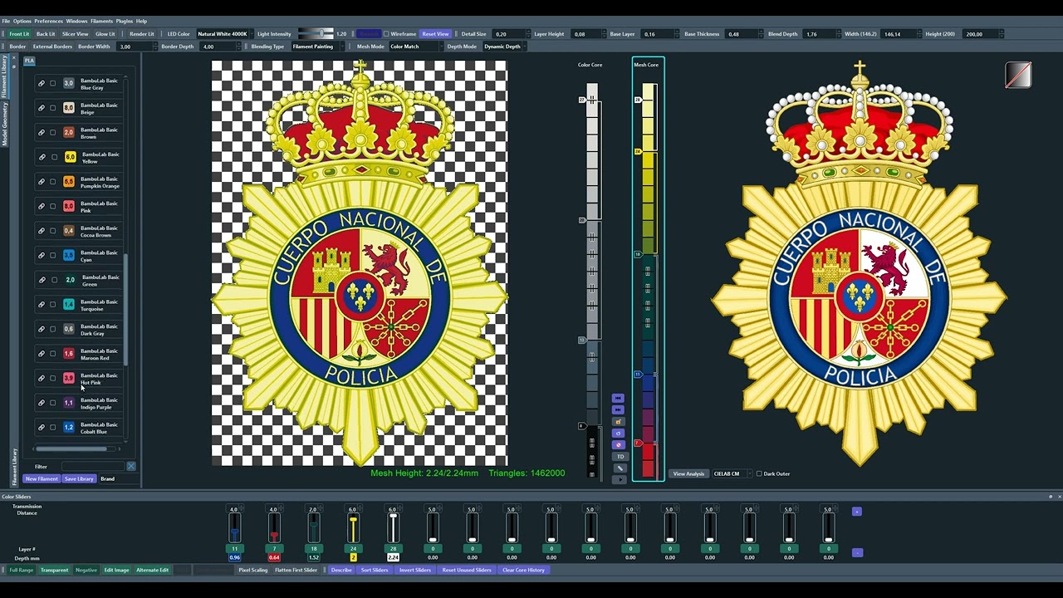Open the Filaments menu
Screen dimensions: 1063x598
[x=101, y=21]
